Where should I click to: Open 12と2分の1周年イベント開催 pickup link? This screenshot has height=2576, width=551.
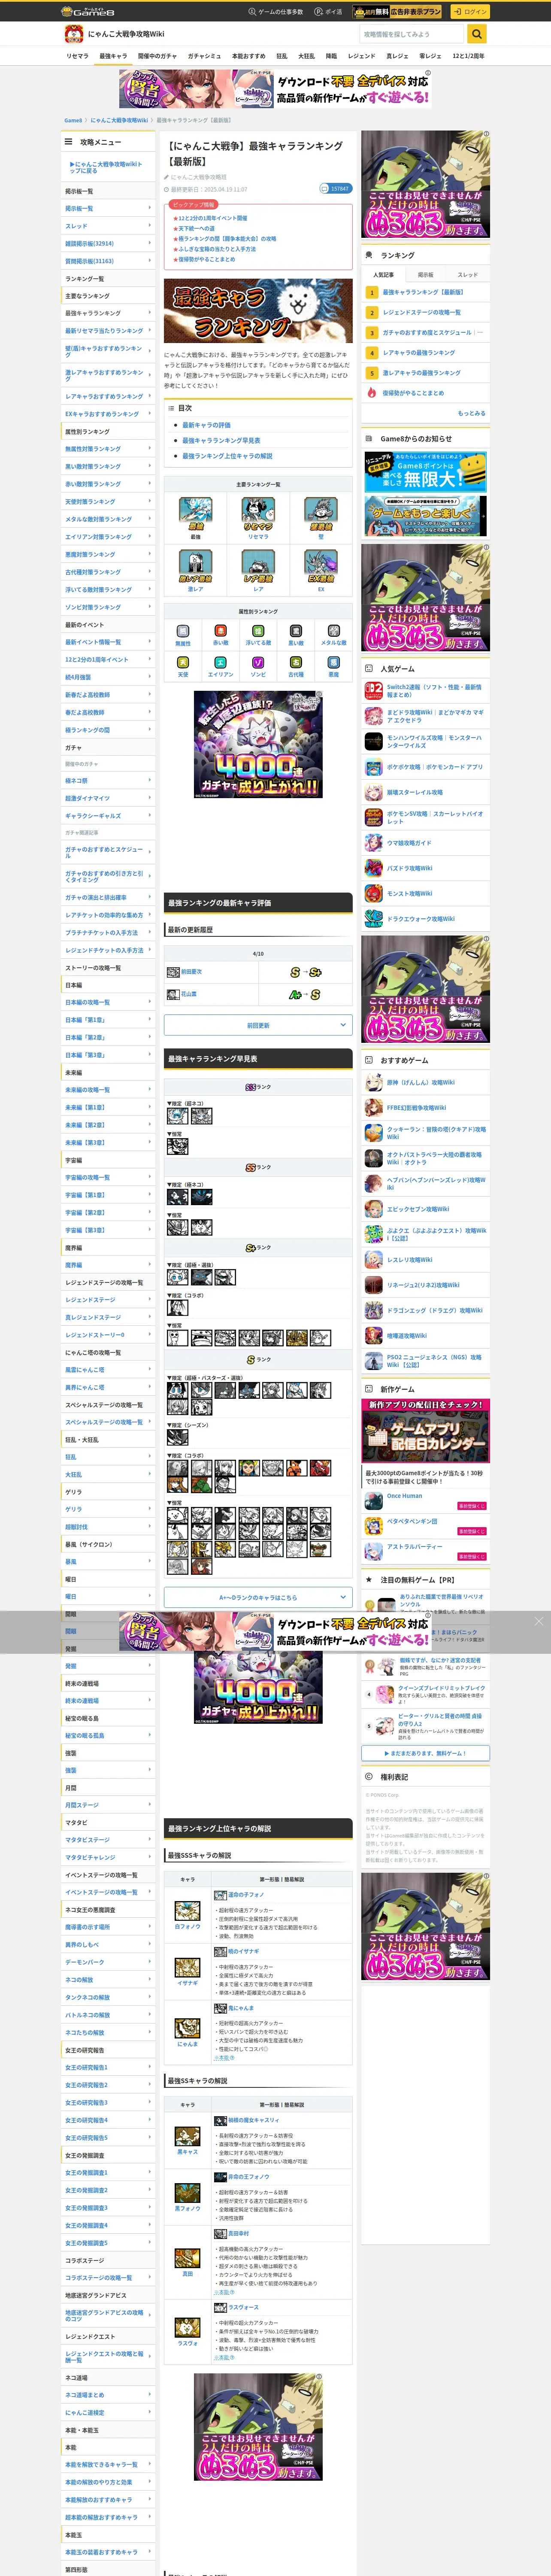213,218
